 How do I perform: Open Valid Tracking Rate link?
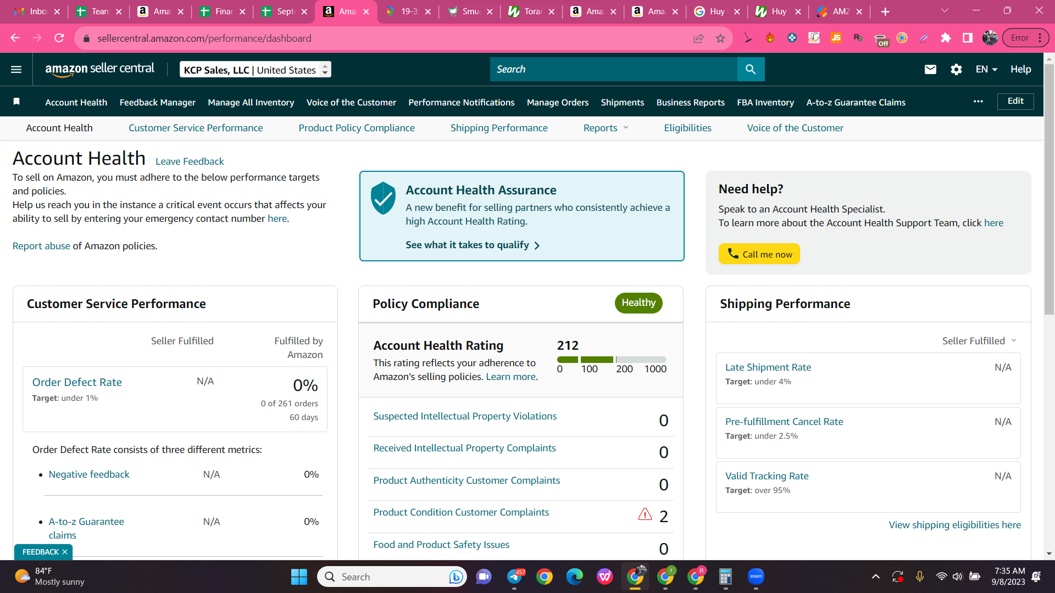coord(767,476)
